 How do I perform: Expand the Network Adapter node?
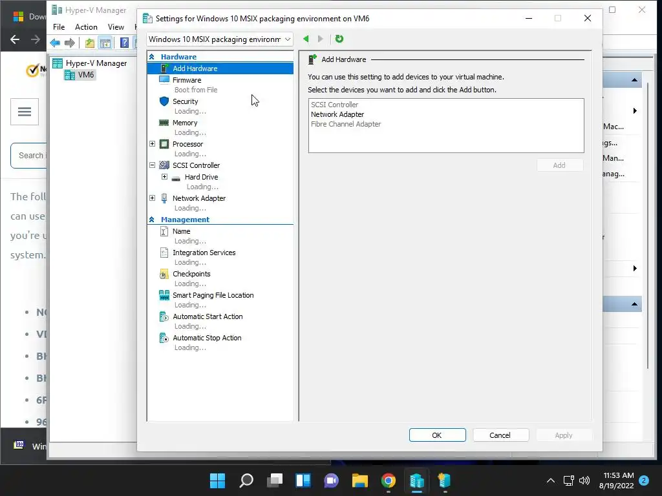[x=153, y=198]
